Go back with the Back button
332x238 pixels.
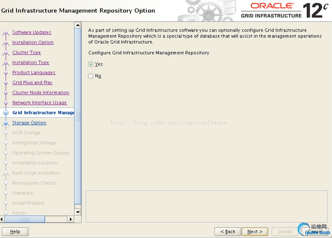coord(228,232)
